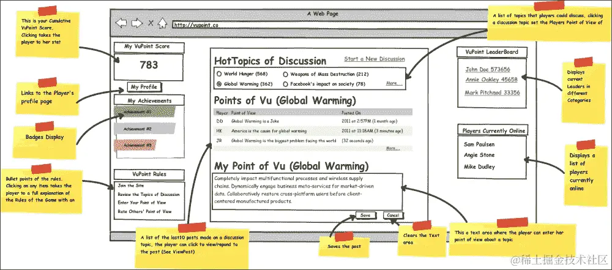This screenshot has height=270, width=612.
Task: Save the post with Save button
Action: click(366, 216)
